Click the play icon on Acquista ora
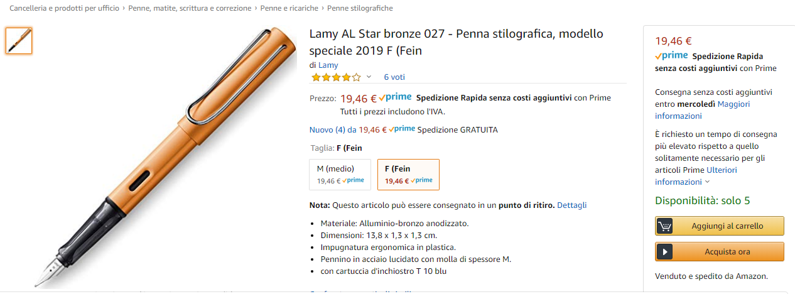 (x=664, y=252)
